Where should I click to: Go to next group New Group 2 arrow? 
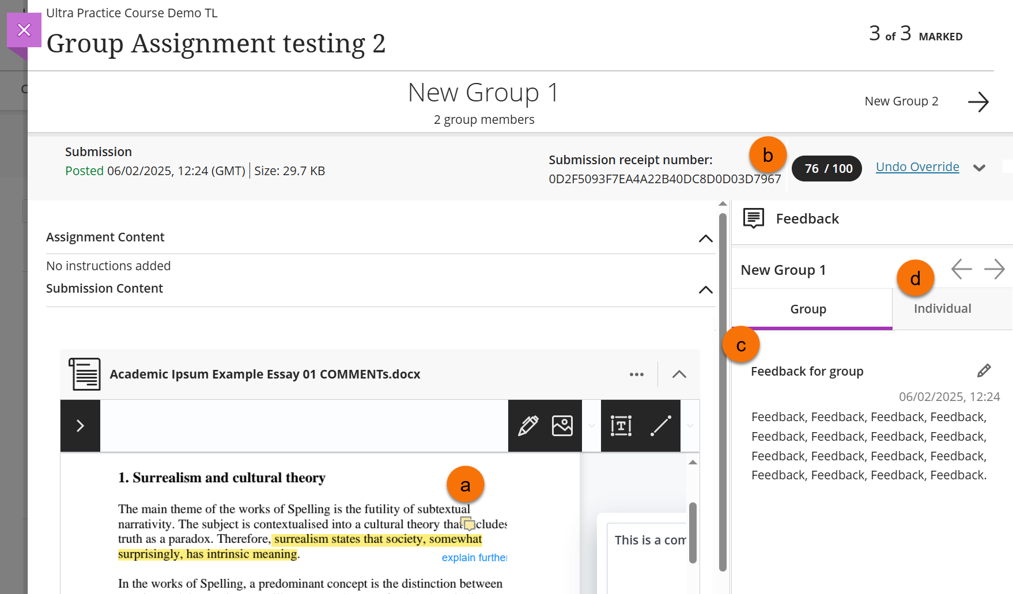click(978, 102)
